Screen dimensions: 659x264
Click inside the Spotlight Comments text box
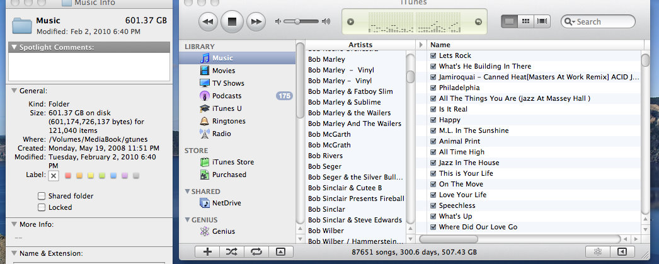click(89, 67)
